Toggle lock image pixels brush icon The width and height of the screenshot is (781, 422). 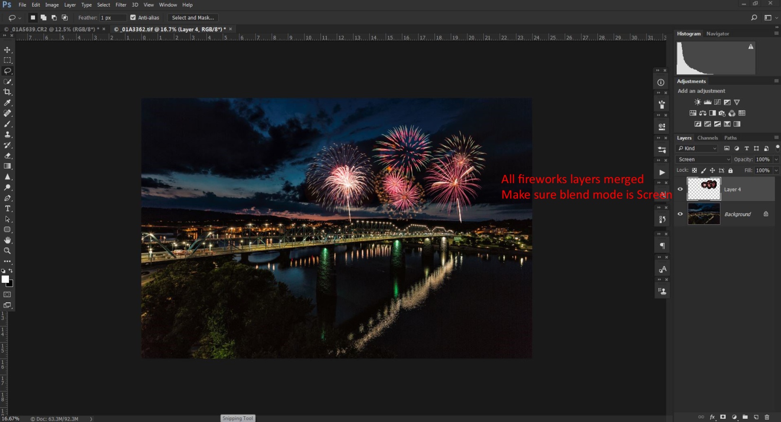coord(703,170)
